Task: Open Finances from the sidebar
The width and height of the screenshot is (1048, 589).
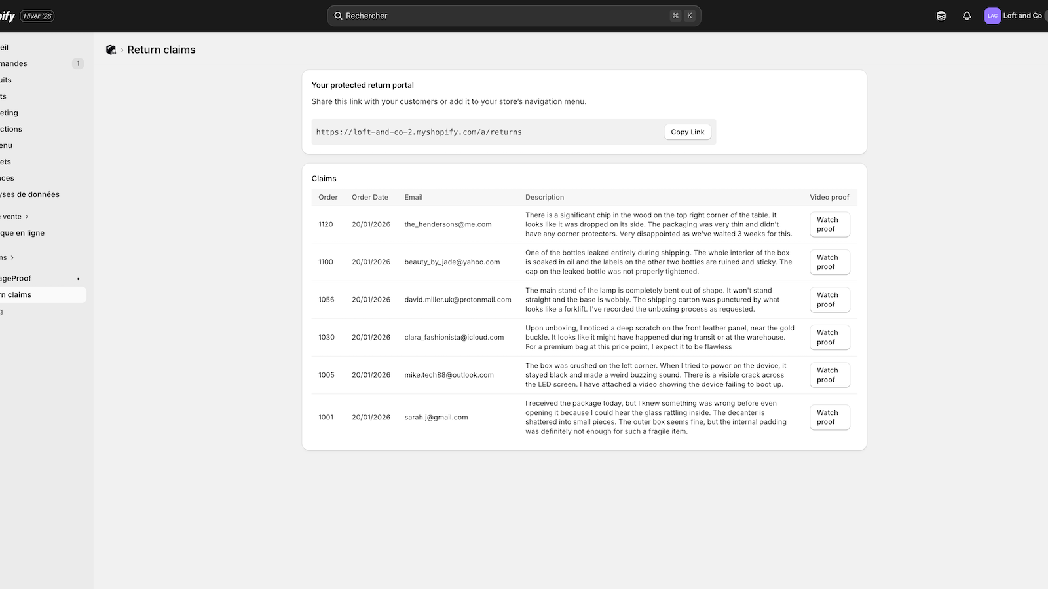Action: tap(5, 177)
